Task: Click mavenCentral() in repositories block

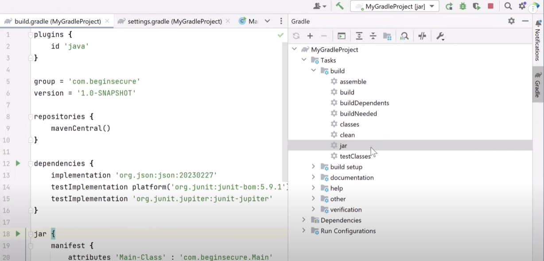Action: coord(81,128)
